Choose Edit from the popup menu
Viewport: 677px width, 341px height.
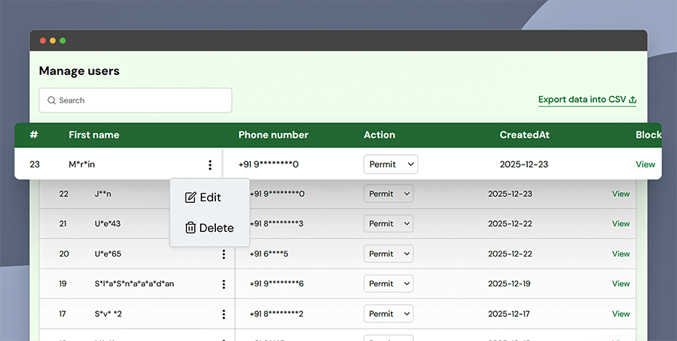click(x=203, y=198)
